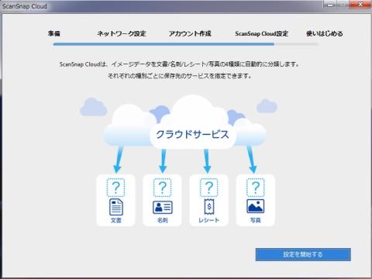Go to the 使いはじめる step
This screenshot has width=372, height=279.
click(325, 33)
